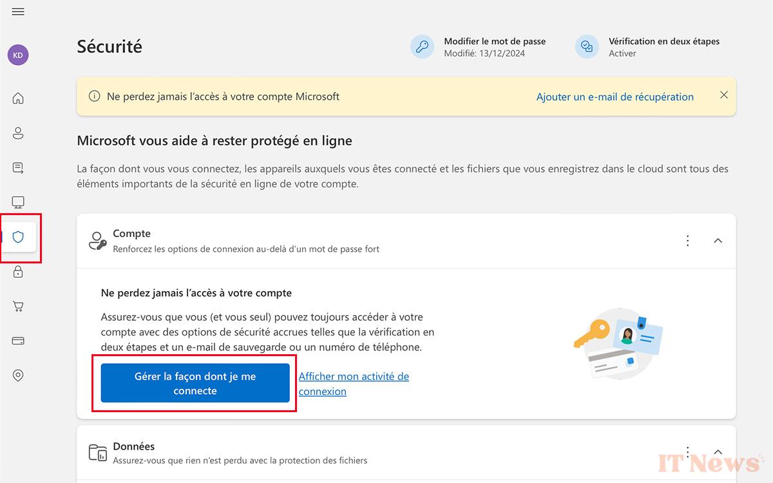Open the location pin icon
The width and height of the screenshot is (773, 483).
point(18,375)
